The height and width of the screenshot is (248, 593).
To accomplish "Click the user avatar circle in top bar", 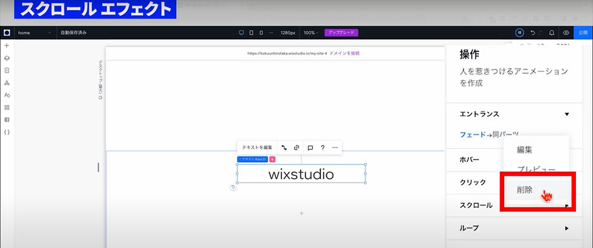I will pyautogui.click(x=520, y=33).
